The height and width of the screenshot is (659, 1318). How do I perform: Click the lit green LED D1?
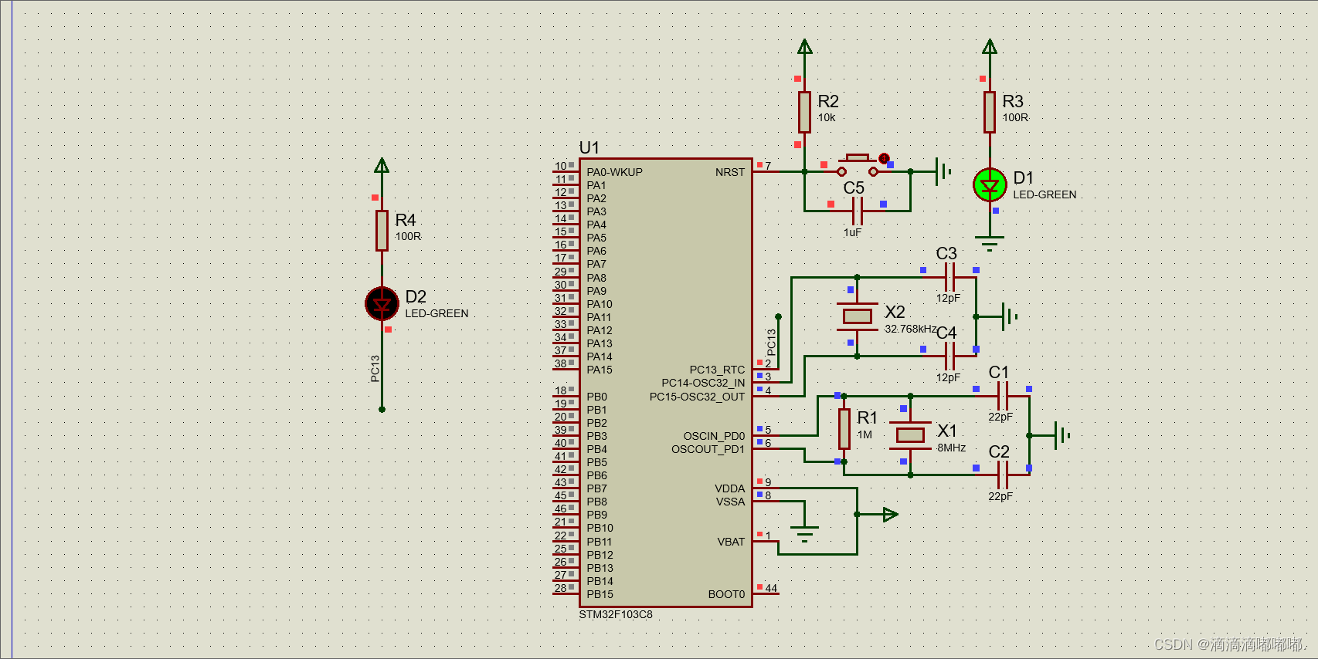click(x=990, y=184)
